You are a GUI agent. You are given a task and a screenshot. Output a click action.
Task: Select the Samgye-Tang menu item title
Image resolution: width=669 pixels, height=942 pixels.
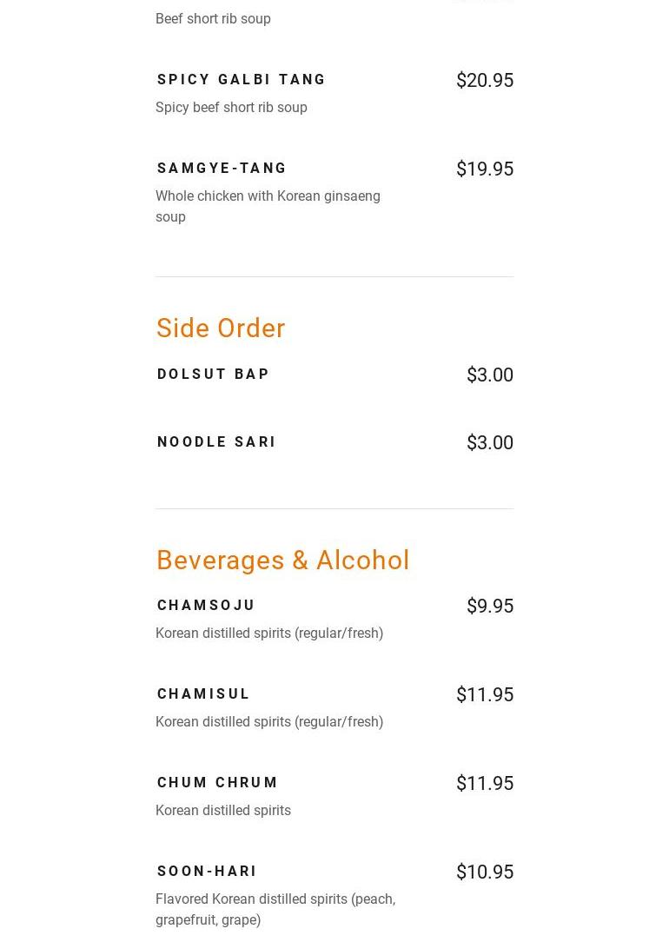222,169
